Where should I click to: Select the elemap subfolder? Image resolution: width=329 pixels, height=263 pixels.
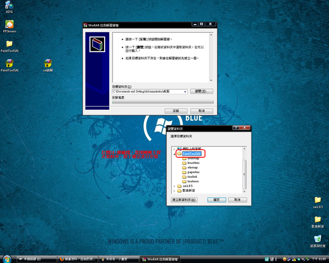click(x=190, y=167)
